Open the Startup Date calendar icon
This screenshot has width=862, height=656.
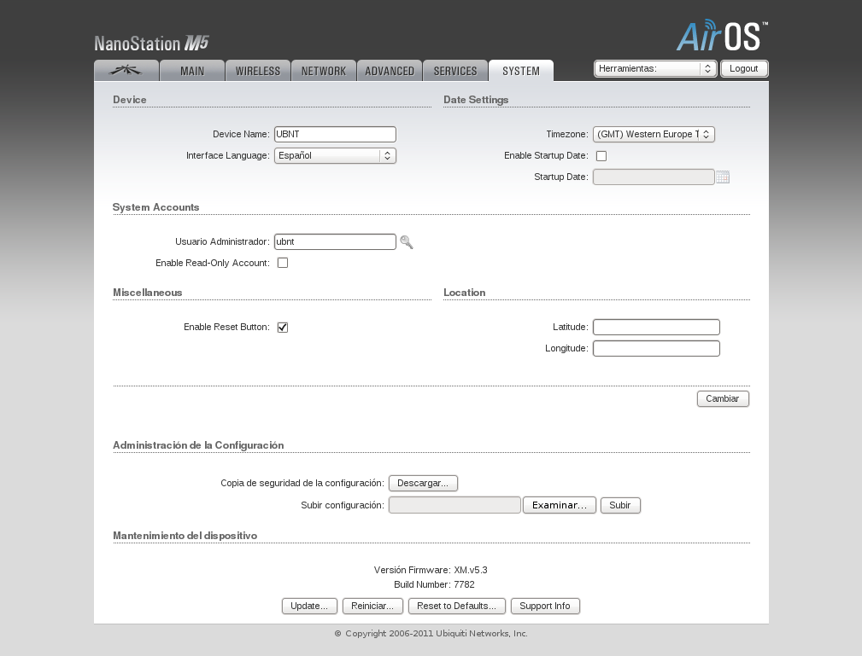pyautogui.click(x=723, y=177)
